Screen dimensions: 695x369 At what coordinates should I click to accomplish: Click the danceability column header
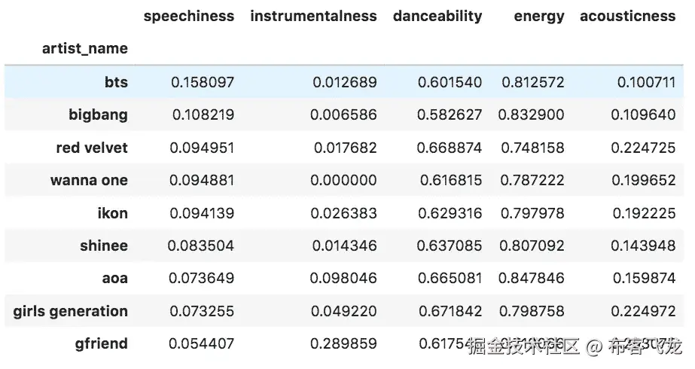(437, 16)
